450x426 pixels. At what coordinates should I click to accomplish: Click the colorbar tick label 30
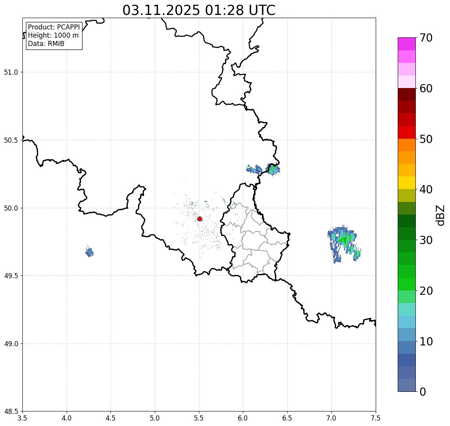coord(426,240)
